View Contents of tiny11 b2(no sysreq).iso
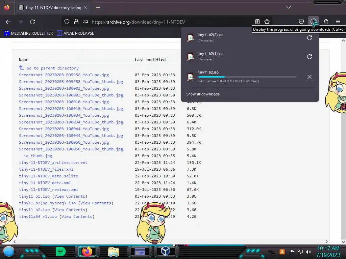Screen dimensions: 346x259 [x=96, y=203]
